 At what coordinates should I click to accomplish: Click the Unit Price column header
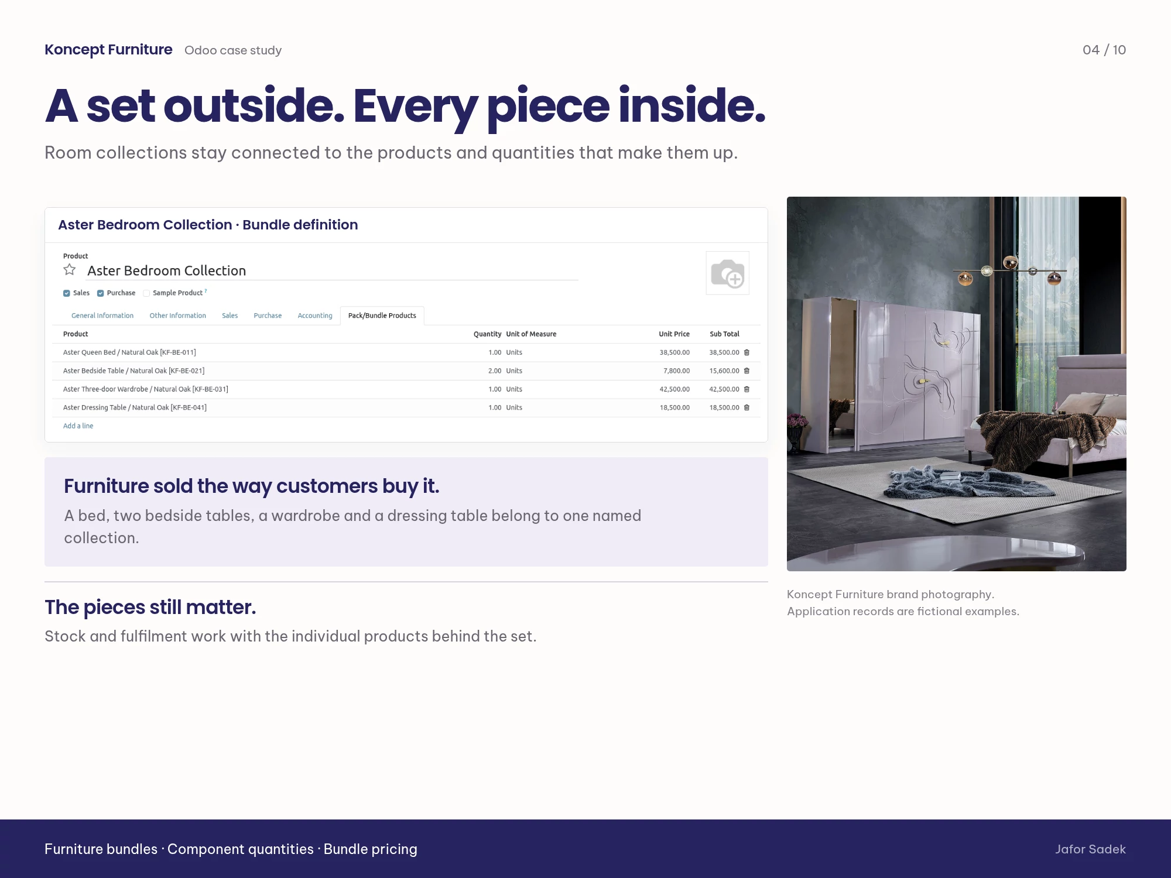pos(674,334)
